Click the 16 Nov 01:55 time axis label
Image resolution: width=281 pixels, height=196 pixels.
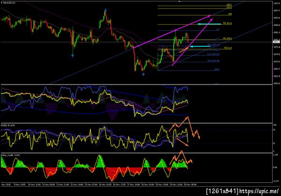(105, 184)
